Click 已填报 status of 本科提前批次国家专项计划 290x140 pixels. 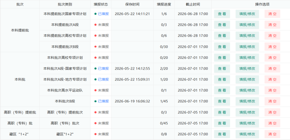(103, 14)
